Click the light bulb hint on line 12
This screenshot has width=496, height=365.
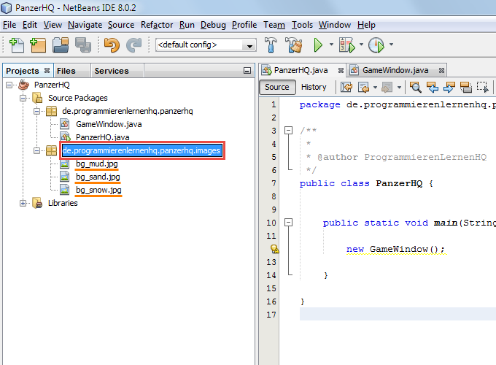coord(274,249)
